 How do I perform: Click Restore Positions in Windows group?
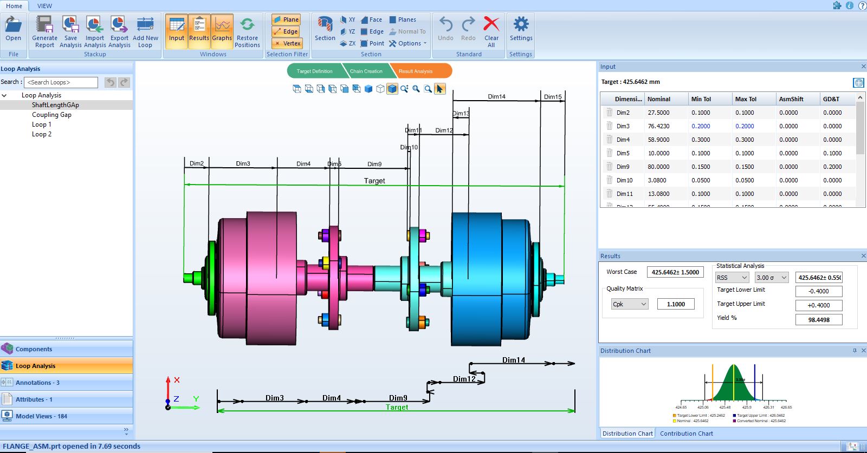pos(247,31)
